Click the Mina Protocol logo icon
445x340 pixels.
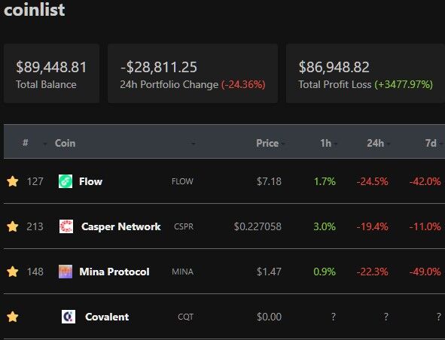pos(66,272)
